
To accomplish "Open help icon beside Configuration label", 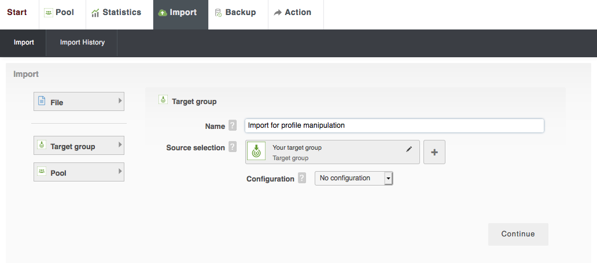I will coord(302,179).
